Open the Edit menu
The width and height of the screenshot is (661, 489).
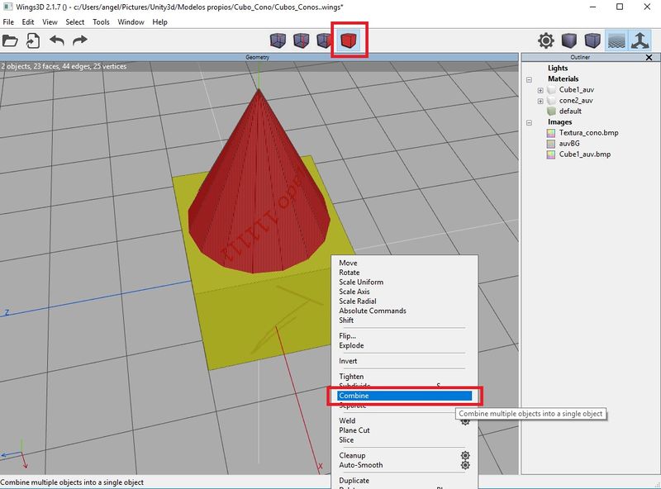point(28,22)
